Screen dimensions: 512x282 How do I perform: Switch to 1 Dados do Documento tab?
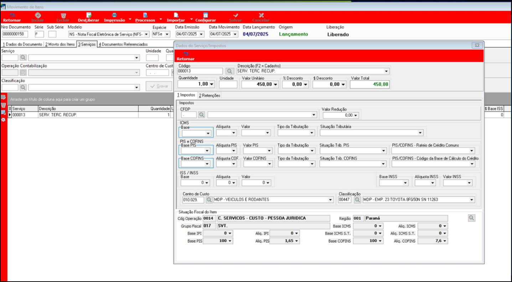click(x=22, y=45)
